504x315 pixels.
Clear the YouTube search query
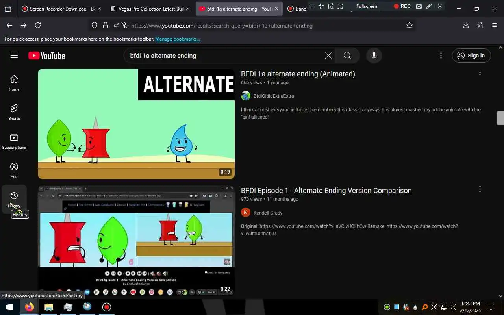(328, 56)
